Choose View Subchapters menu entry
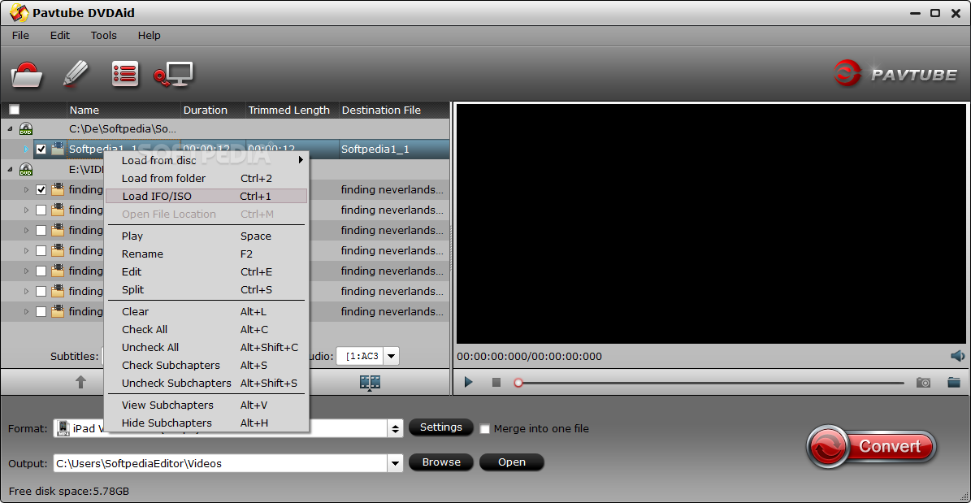This screenshot has width=971, height=503. [206, 405]
